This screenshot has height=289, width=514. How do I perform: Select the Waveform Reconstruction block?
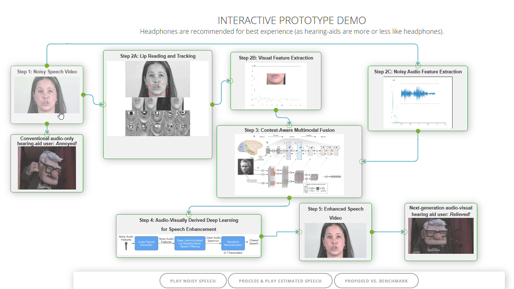tap(233, 243)
